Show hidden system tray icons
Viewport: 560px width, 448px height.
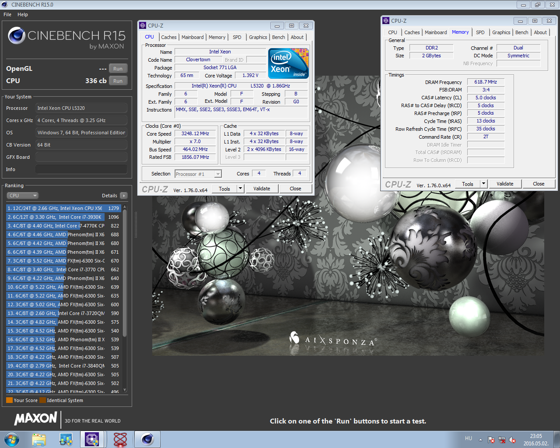(x=480, y=439)
